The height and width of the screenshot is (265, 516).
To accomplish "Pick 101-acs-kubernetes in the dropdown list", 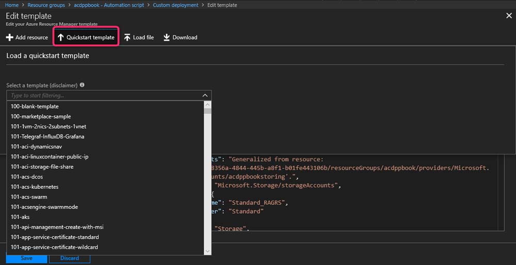I will (x=35, y=187).
